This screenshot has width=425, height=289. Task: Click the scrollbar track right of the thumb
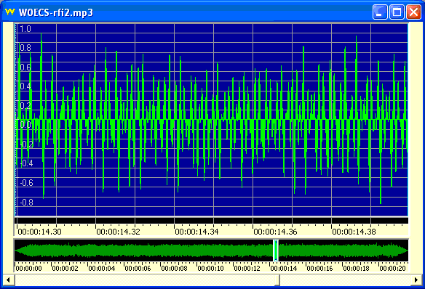point(345,280)
